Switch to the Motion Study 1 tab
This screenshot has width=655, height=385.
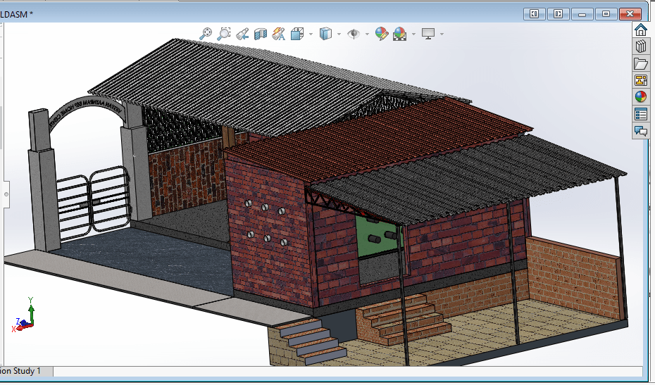tap(21, 370)
